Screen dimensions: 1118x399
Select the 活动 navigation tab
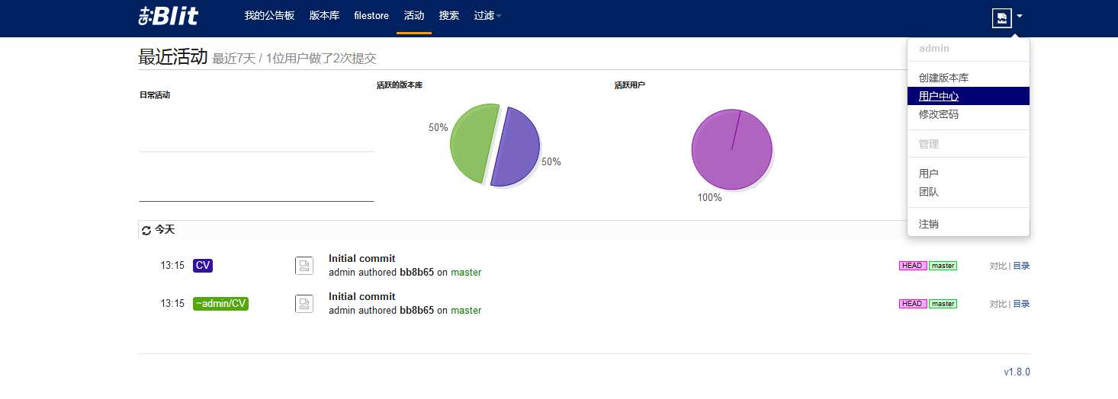(x=414, y=15)
